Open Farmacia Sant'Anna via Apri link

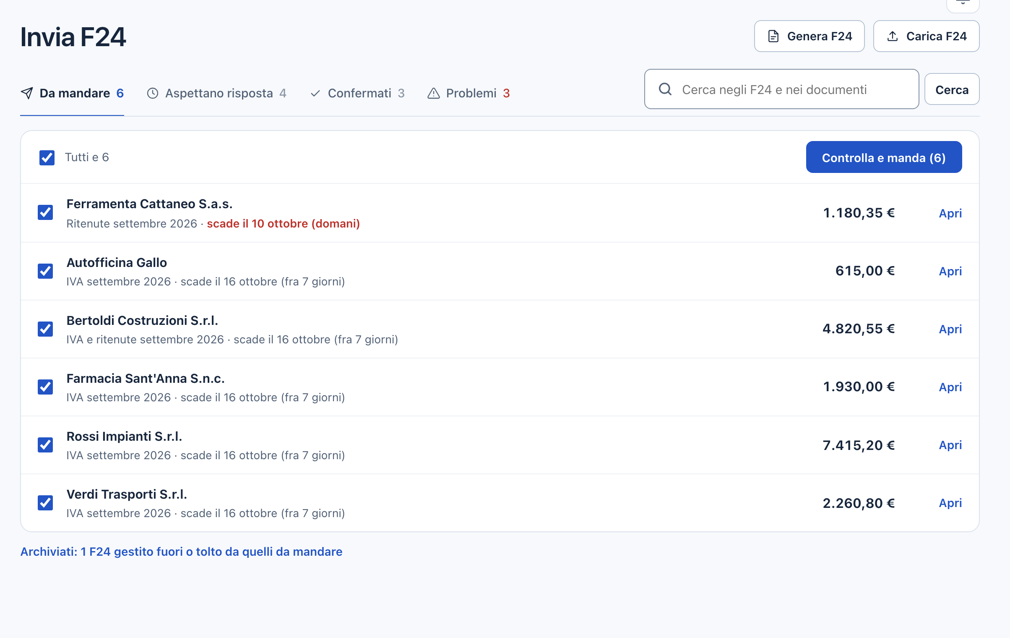coord(950,387)
